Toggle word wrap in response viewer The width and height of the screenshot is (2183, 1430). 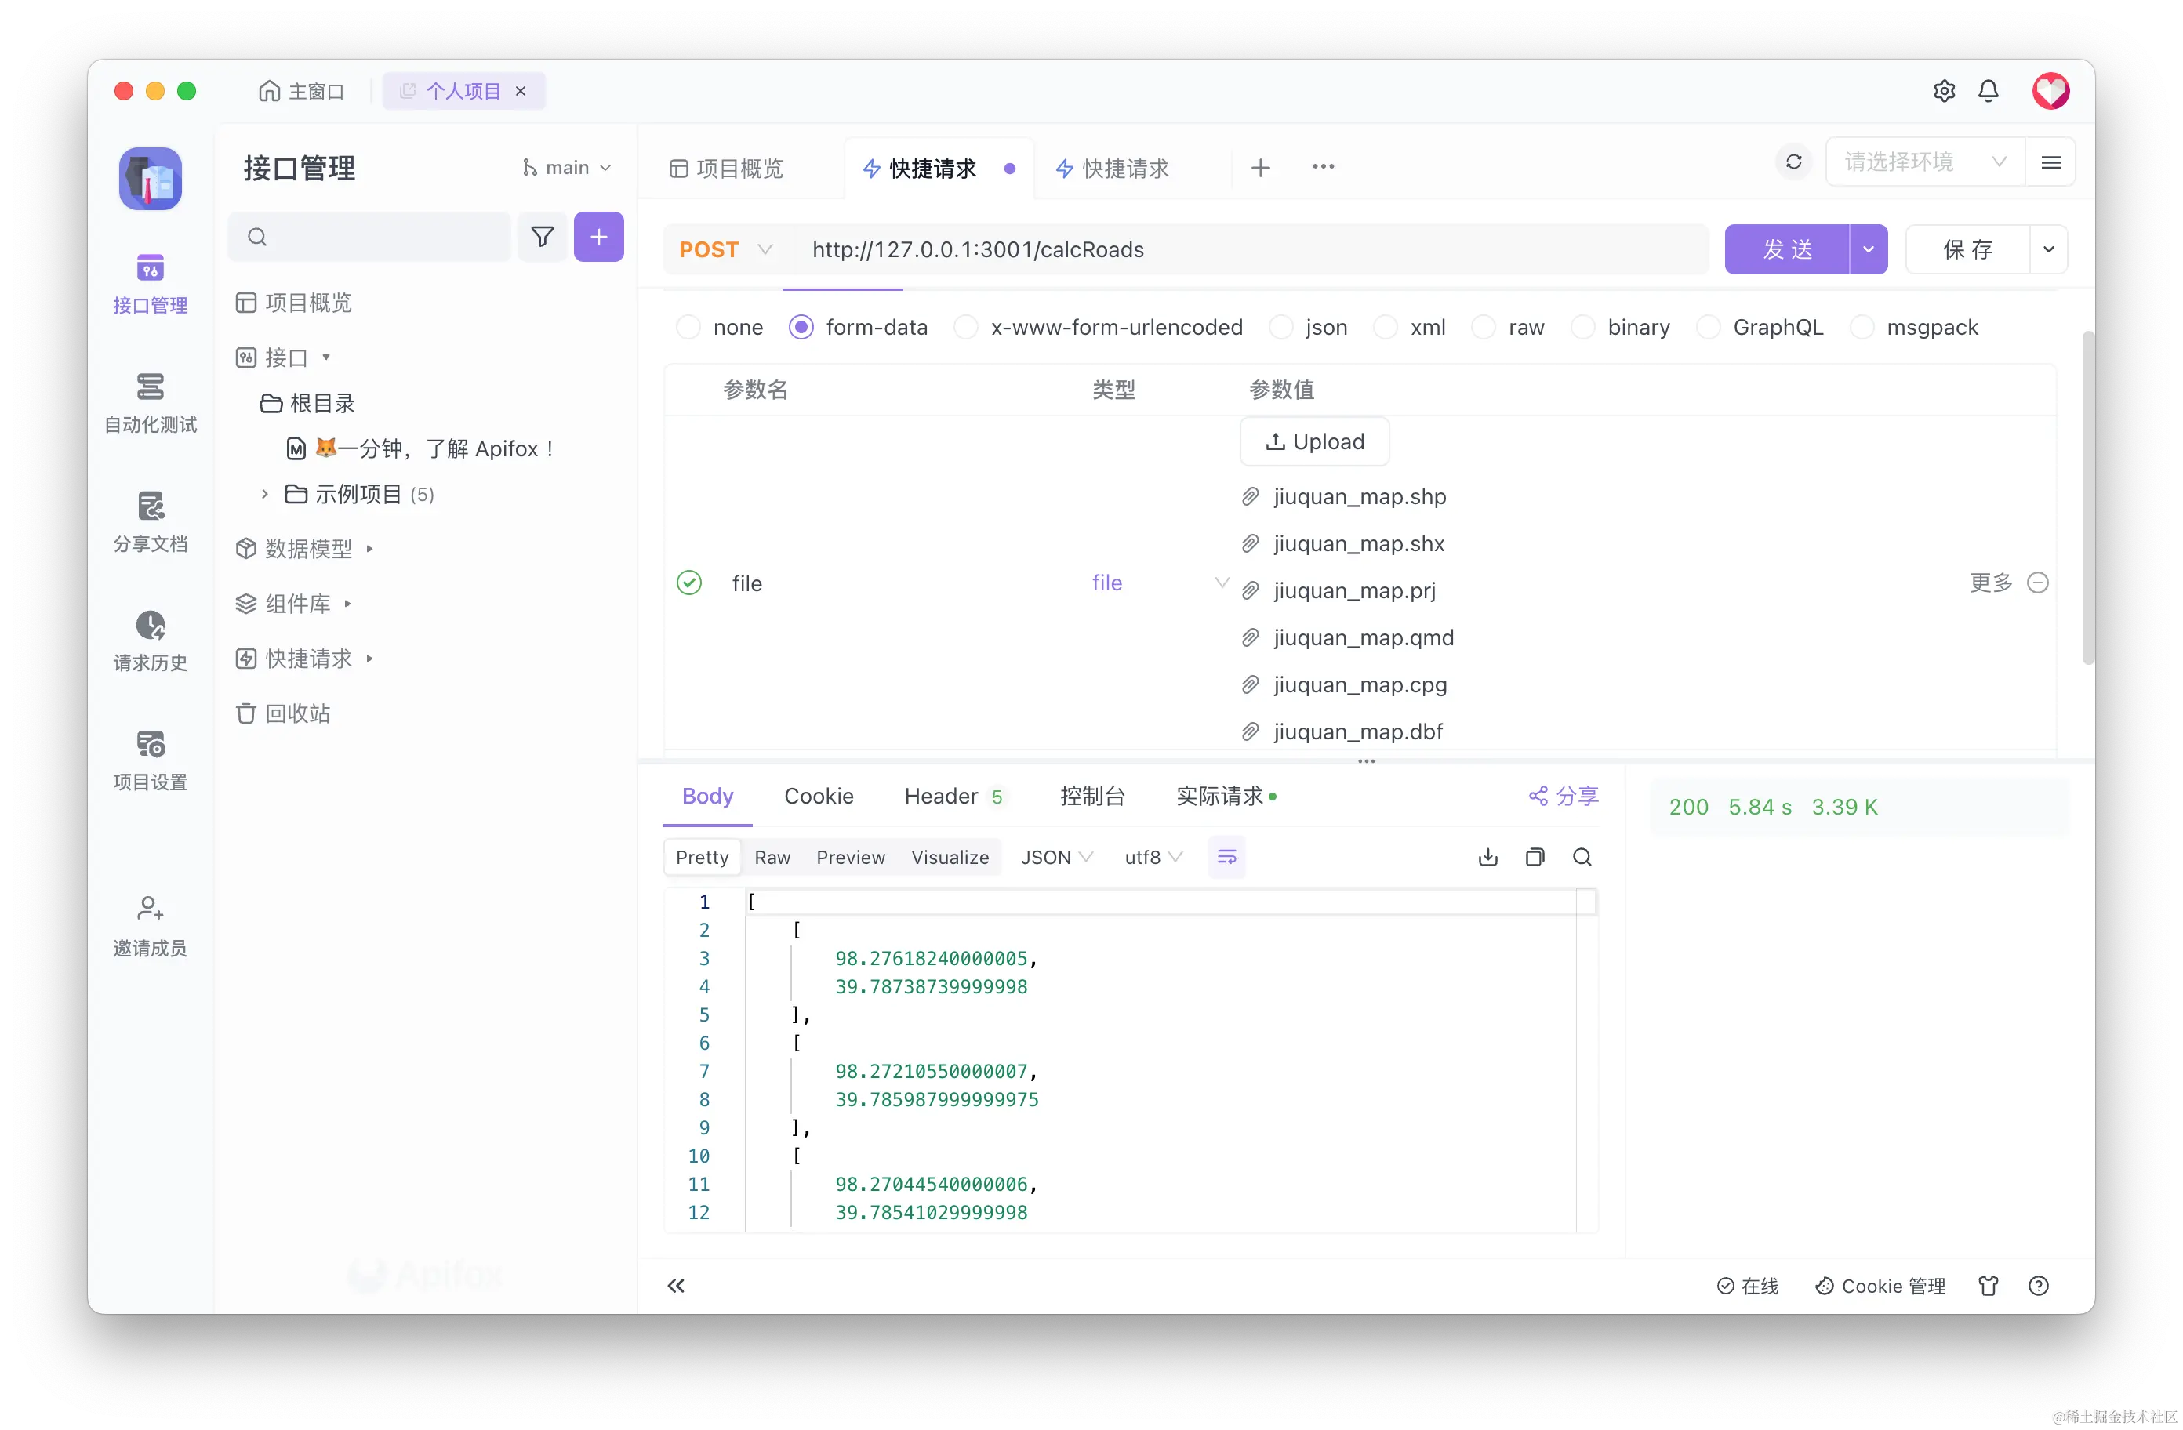tap(1226, 857)
